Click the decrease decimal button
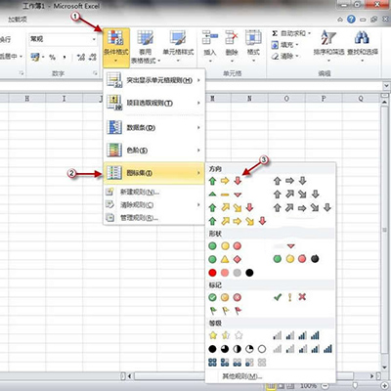The image size is (391, 391). pos(93,58)
